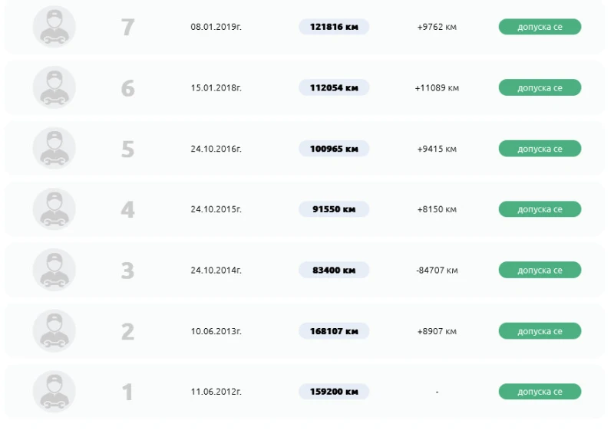The width and height of the screenshot is (614, 430).
Task: Click the green status button for 24.10.2014
Action: click(x=540, y=270)
